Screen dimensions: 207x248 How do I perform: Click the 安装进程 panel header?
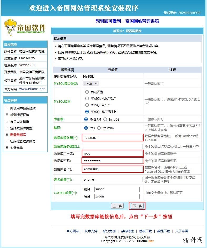pos(25,100)
